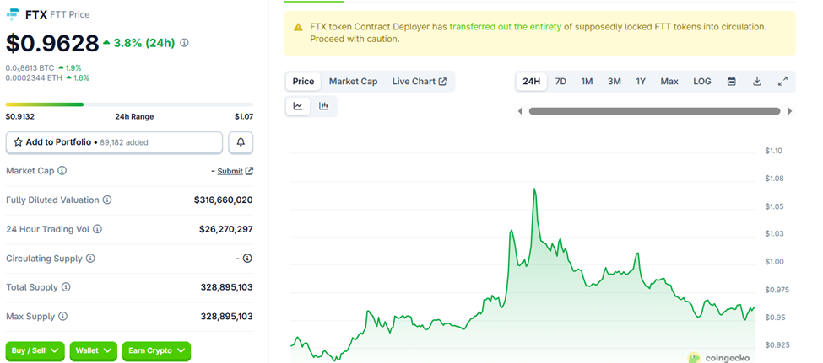Viewport: 823px width, 363px height.
Task: Switch to the Market Cap tab
Action: tap(353, 82)
